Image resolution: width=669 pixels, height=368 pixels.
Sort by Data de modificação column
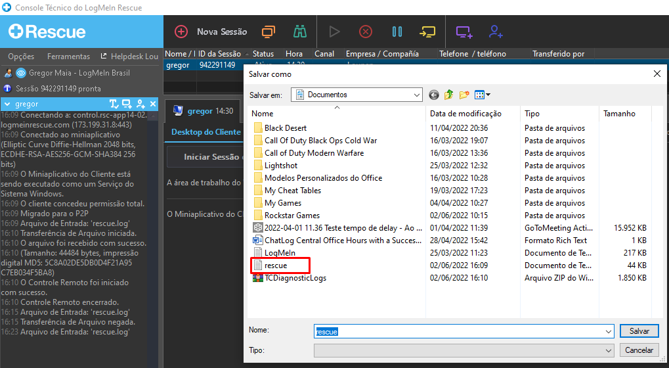473,114
